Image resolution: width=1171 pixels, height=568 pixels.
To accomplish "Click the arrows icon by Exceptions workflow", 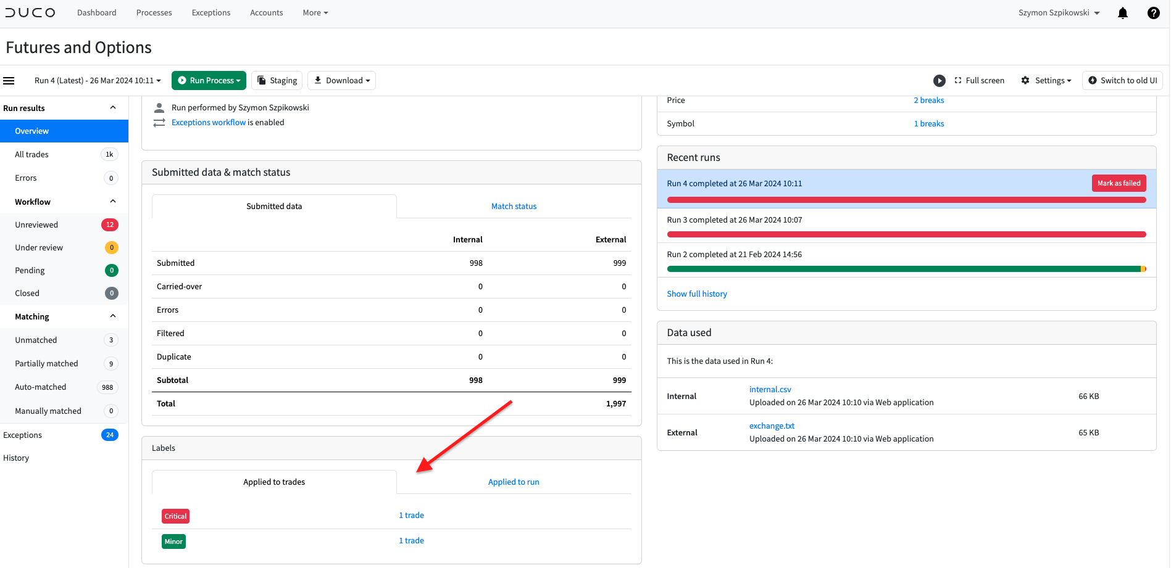I will coord(159,123).
